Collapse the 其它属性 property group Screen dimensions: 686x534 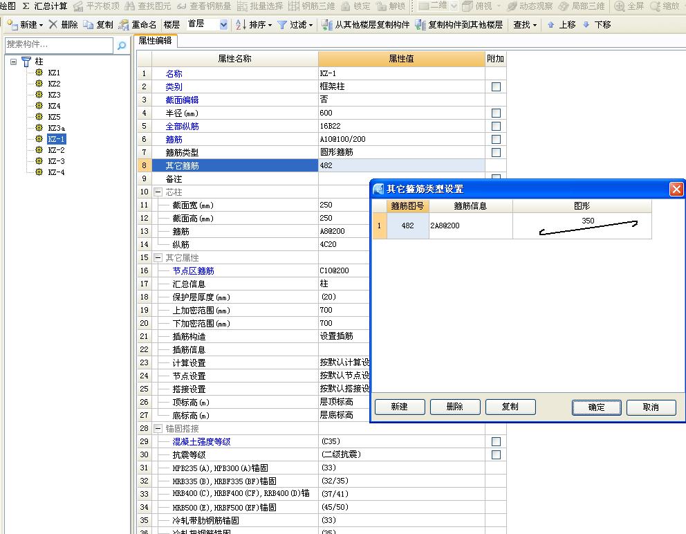158,257
